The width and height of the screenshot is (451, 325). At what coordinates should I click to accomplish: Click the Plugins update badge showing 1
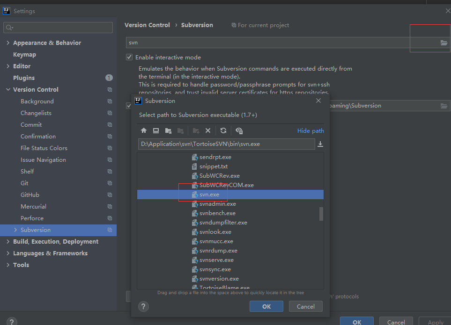tap(109, 78)
